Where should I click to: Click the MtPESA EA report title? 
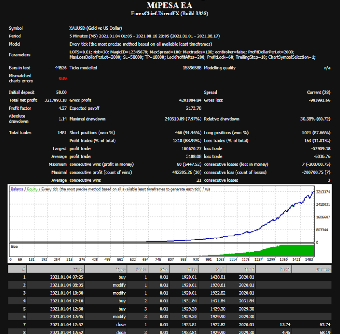pos(170,6)
